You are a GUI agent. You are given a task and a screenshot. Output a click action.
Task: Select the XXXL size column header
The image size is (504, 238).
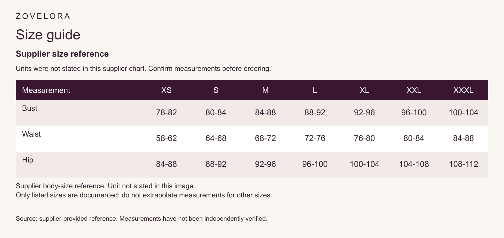(463, 90)
